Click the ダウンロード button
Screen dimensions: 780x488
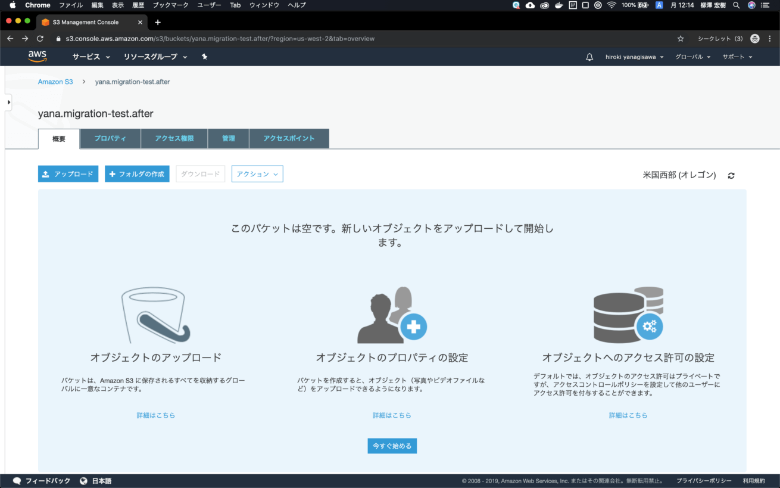(x=200, y=174)
